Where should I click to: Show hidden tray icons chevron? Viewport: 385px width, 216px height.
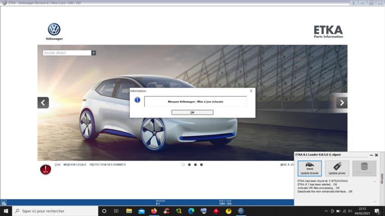click(x=326, y=211)
